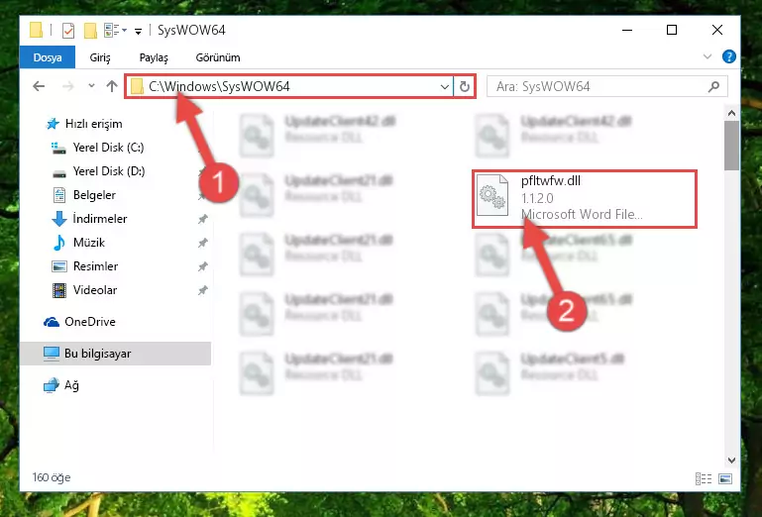The width and height of the screenshot is (762, 517).
Task: Select Hızlı erişim in navigation pane
Action: pos(94,124)
